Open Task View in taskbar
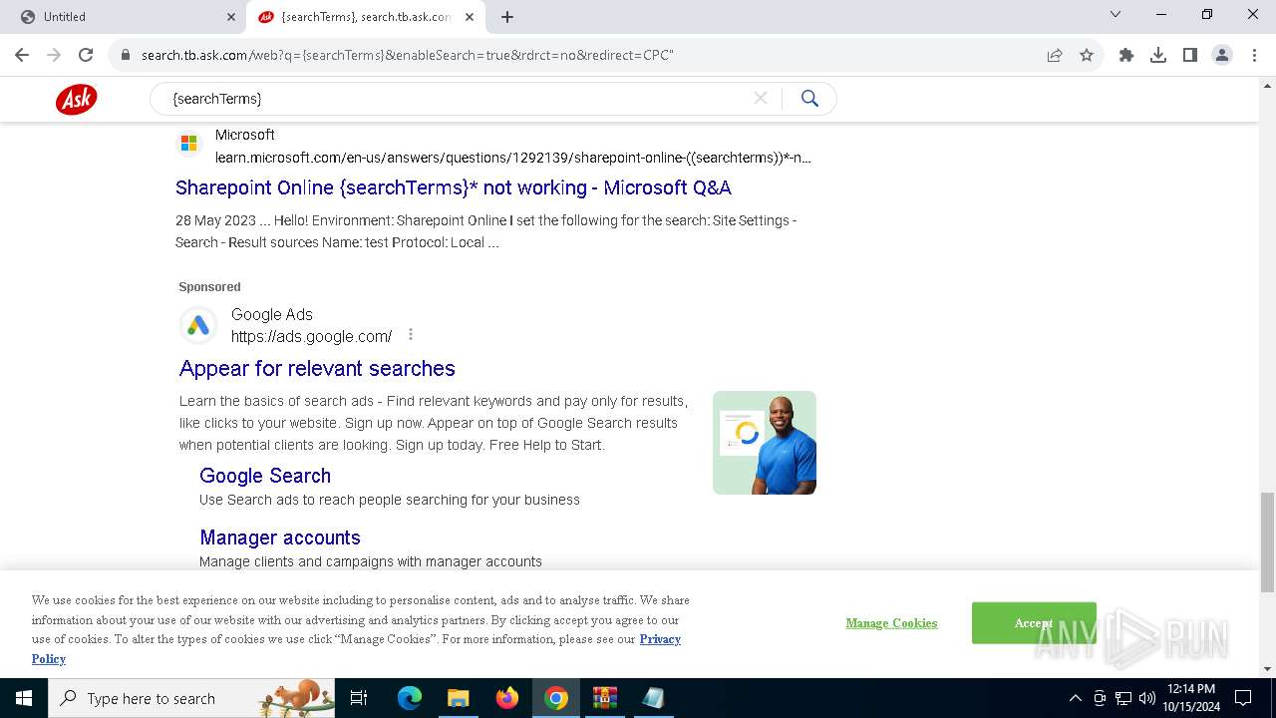The height and width of the screenshot is (718, 1276). tap(359, 698)
